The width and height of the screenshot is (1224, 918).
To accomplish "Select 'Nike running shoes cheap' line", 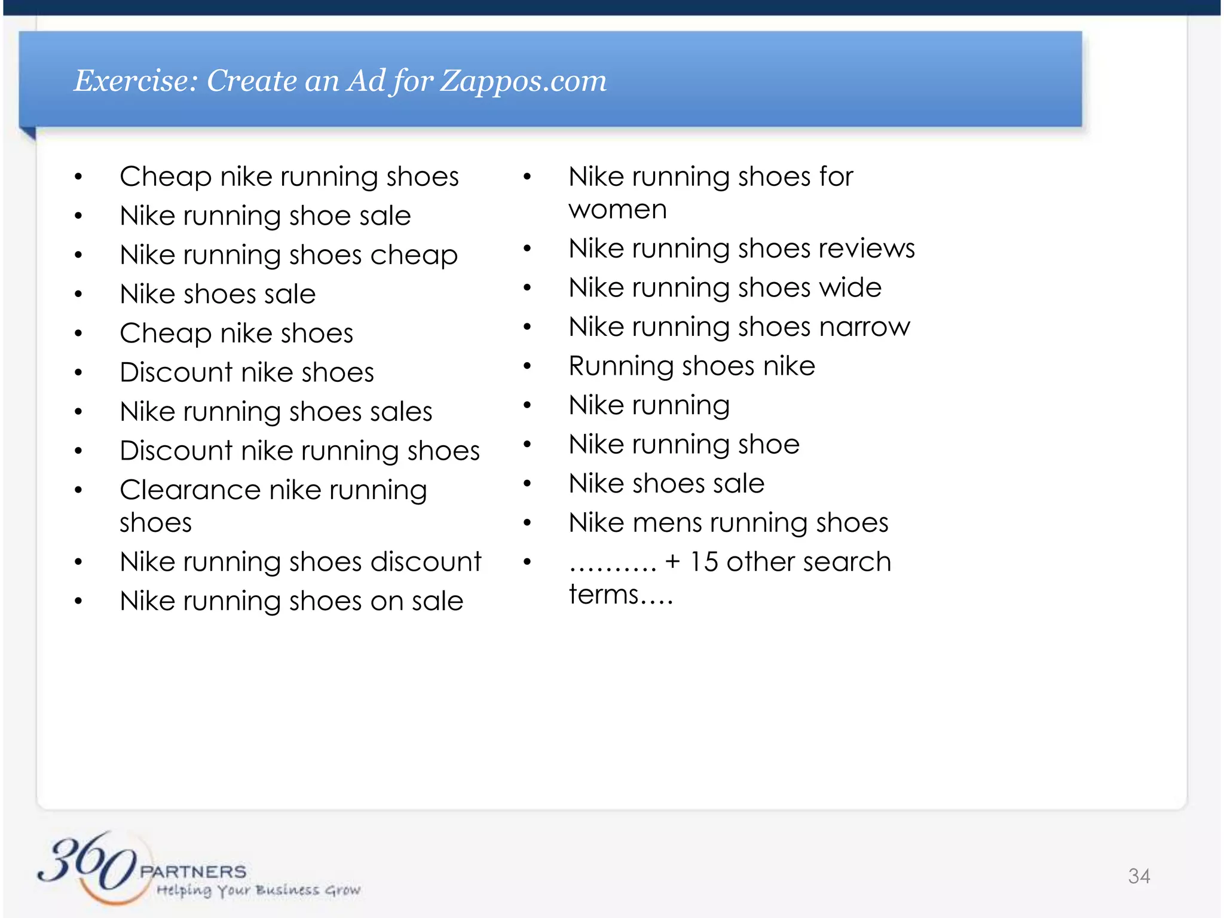I will pyautogui.click(x=289, y=255).
